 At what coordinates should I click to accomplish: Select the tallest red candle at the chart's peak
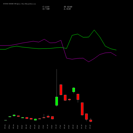[61, 90]
